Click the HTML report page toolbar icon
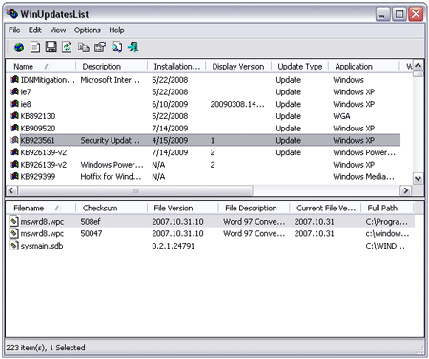The height and width of the screenshot is (359, 429). pyautogui.click(x=35, y=48)
